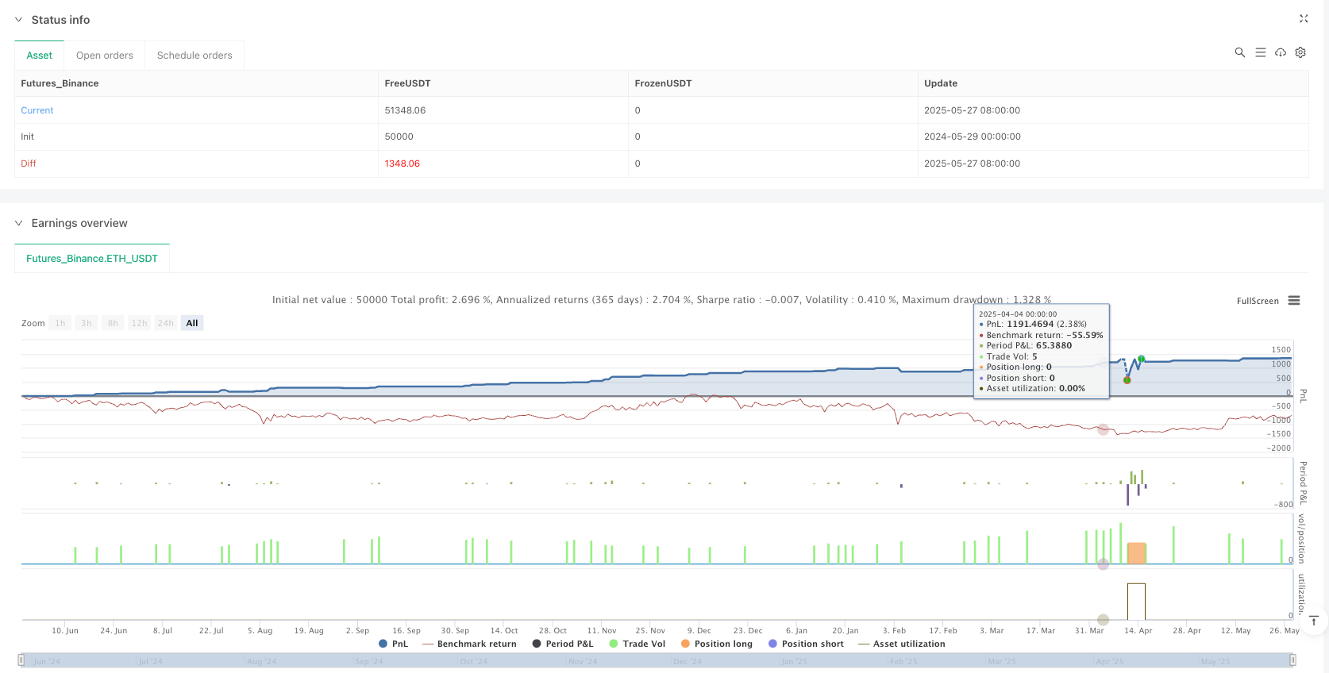Image resolution: width=1329 pixels, height=673 pixels.
Task: Toggle the PnL series in legend
Action: (394, 644)
